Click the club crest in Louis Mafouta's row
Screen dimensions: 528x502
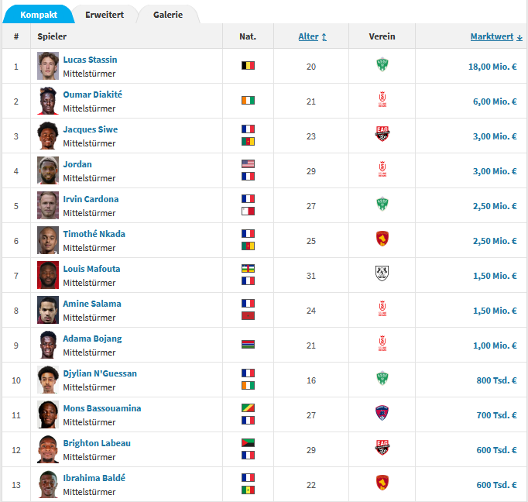(382, 275)
